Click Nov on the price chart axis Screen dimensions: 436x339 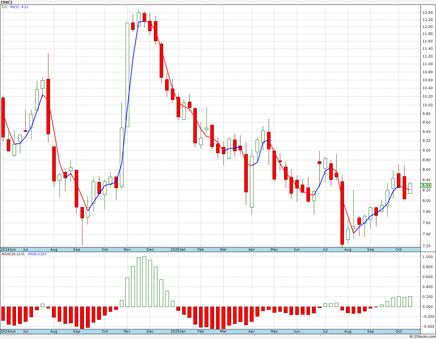tap(127, 249)
